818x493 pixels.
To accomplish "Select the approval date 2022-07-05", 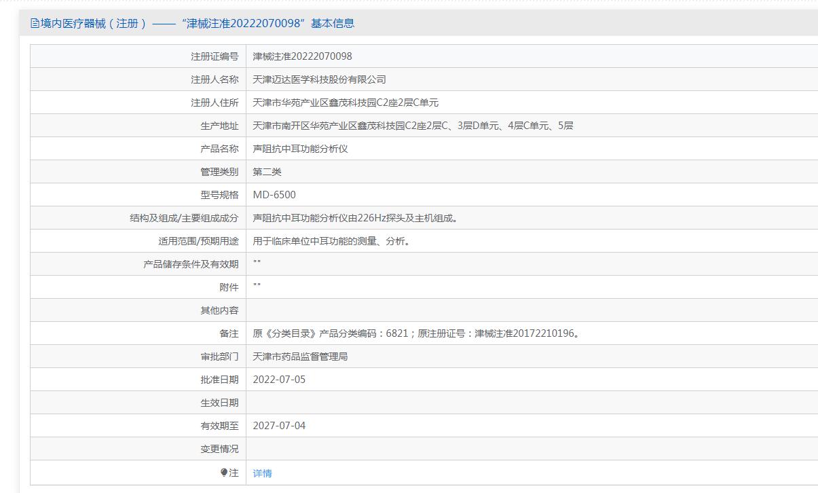I will (279, 380).
